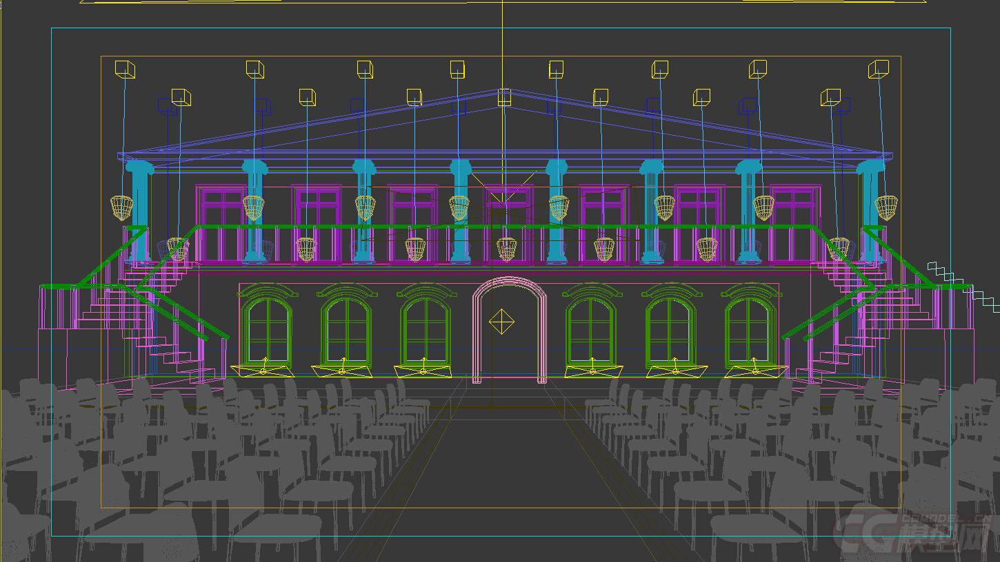The height and width of the screenshot is (562, 1000).
Task: Select the hanging yellow lamp beside the rightmost column
Action: 886,207
